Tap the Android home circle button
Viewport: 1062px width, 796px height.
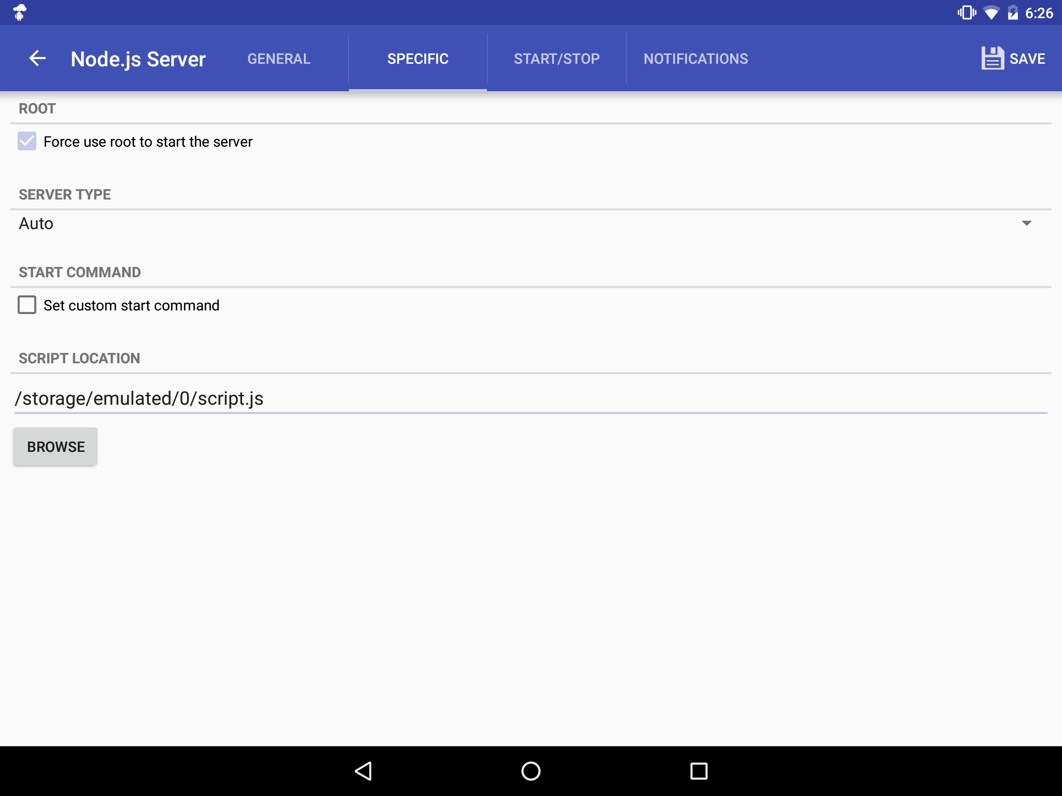(530, 771)
